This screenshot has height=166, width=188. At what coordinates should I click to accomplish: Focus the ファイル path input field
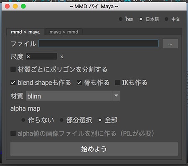(x=99, y=44)
